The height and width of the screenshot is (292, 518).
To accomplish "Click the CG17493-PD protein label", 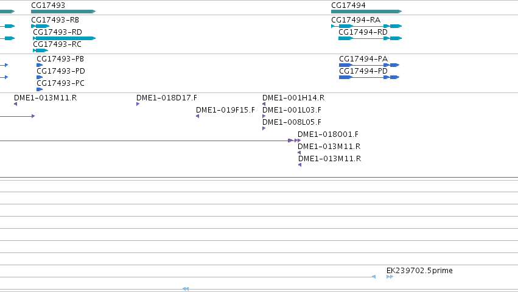I will tap(61, 71).
